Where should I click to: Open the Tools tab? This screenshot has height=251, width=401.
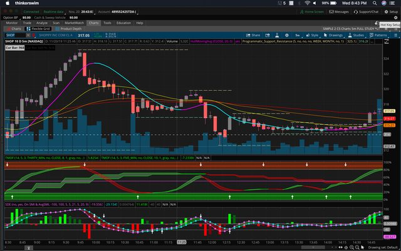point(107,23)
